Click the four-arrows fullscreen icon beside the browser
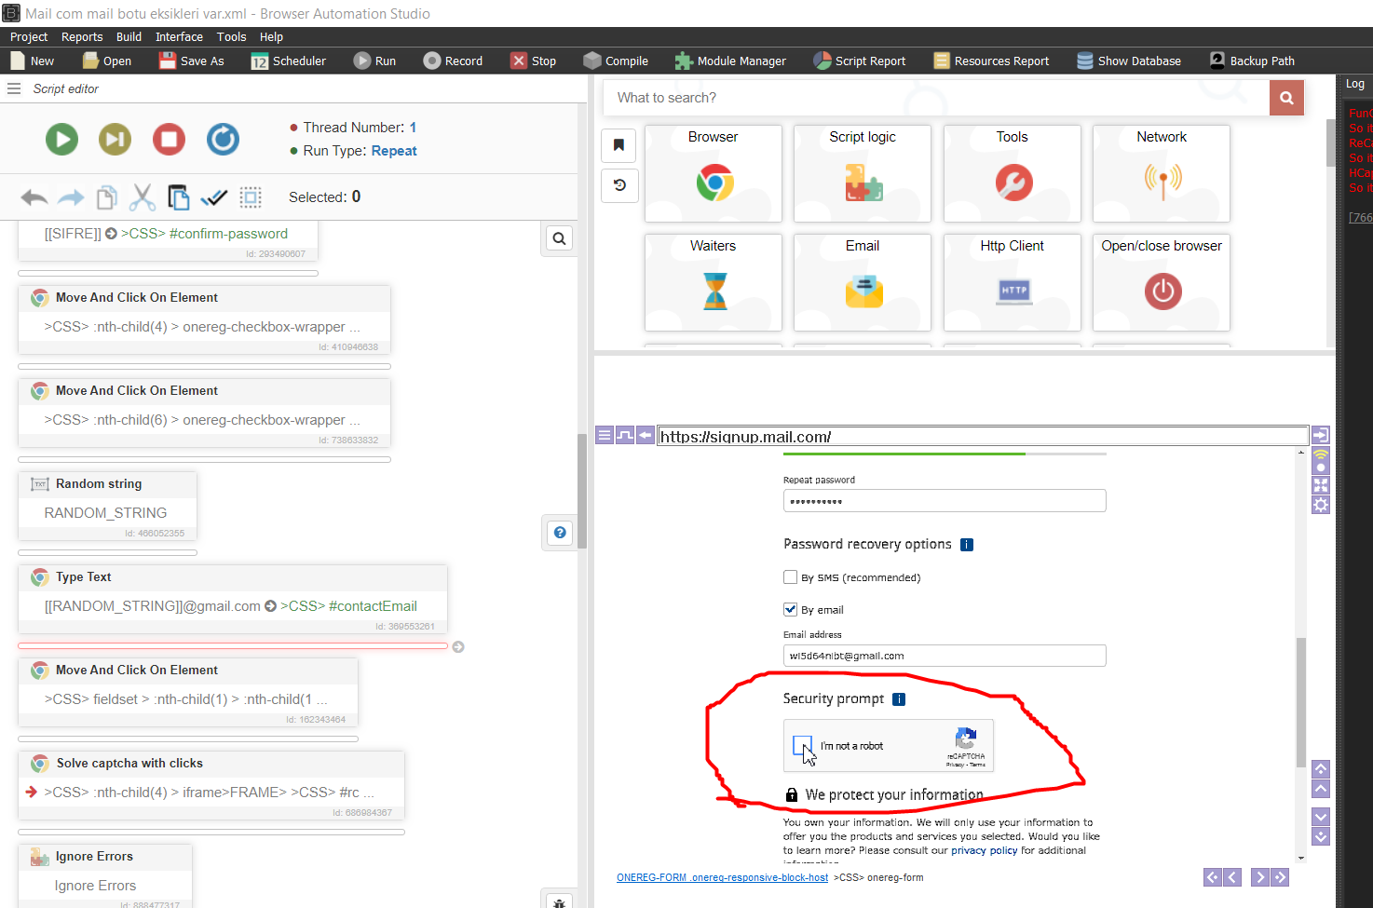Viewport: 1373px width, 908px height. [1321, 485]
